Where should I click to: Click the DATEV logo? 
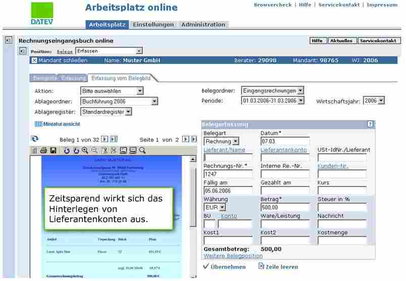pos(42,14)
